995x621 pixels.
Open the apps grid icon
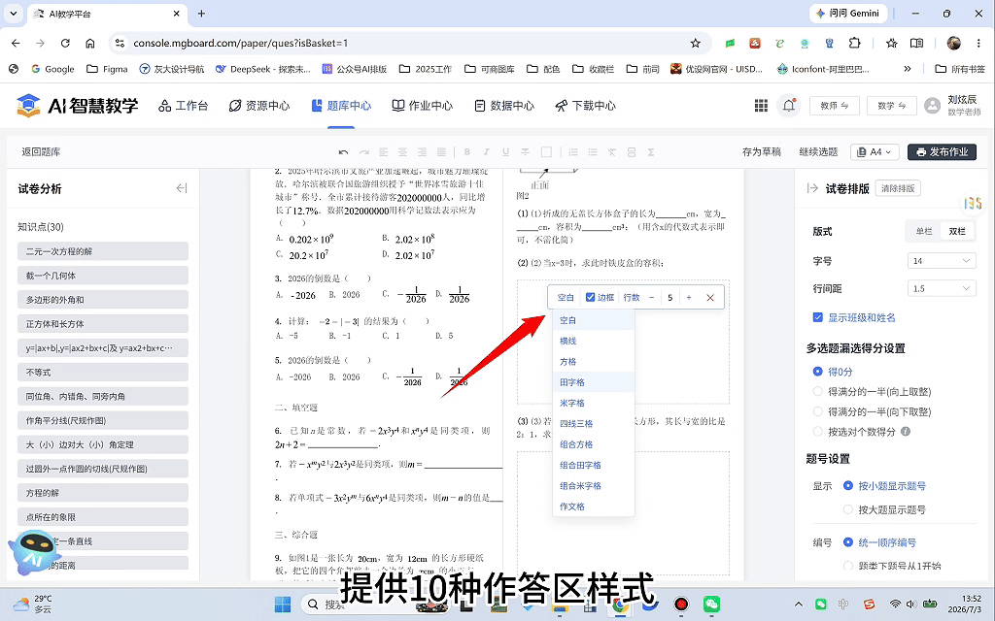point(761,106)
